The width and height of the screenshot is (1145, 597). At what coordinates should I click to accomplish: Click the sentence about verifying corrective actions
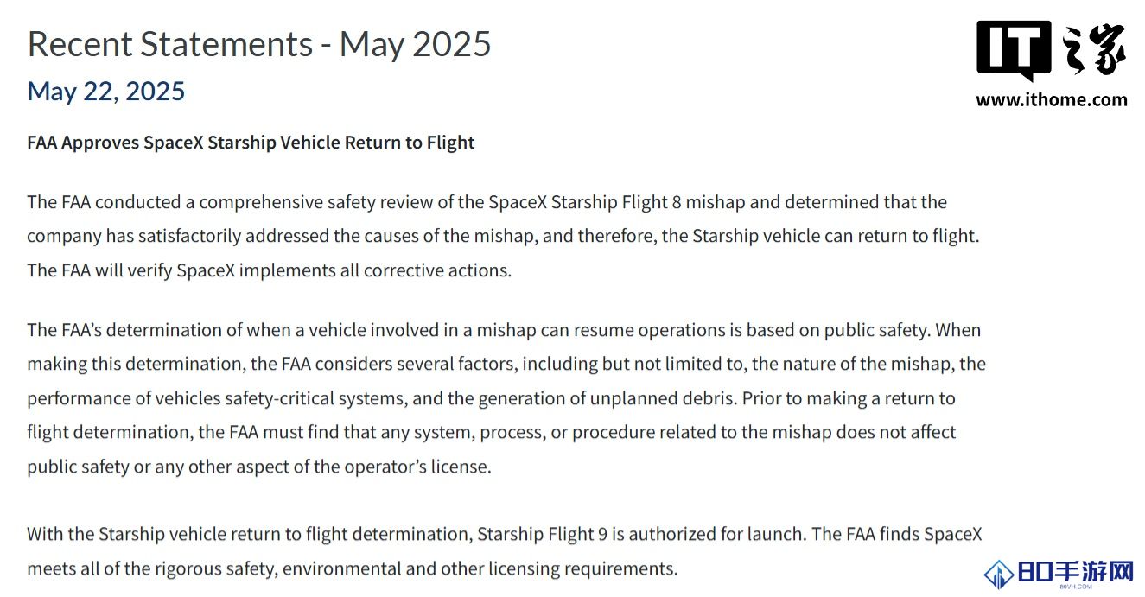[x=270, y=270]
